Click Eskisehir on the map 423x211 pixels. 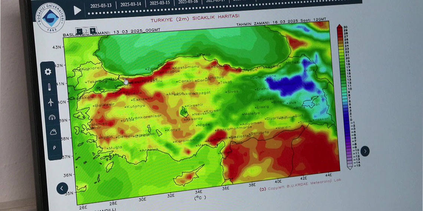[142, 99]
